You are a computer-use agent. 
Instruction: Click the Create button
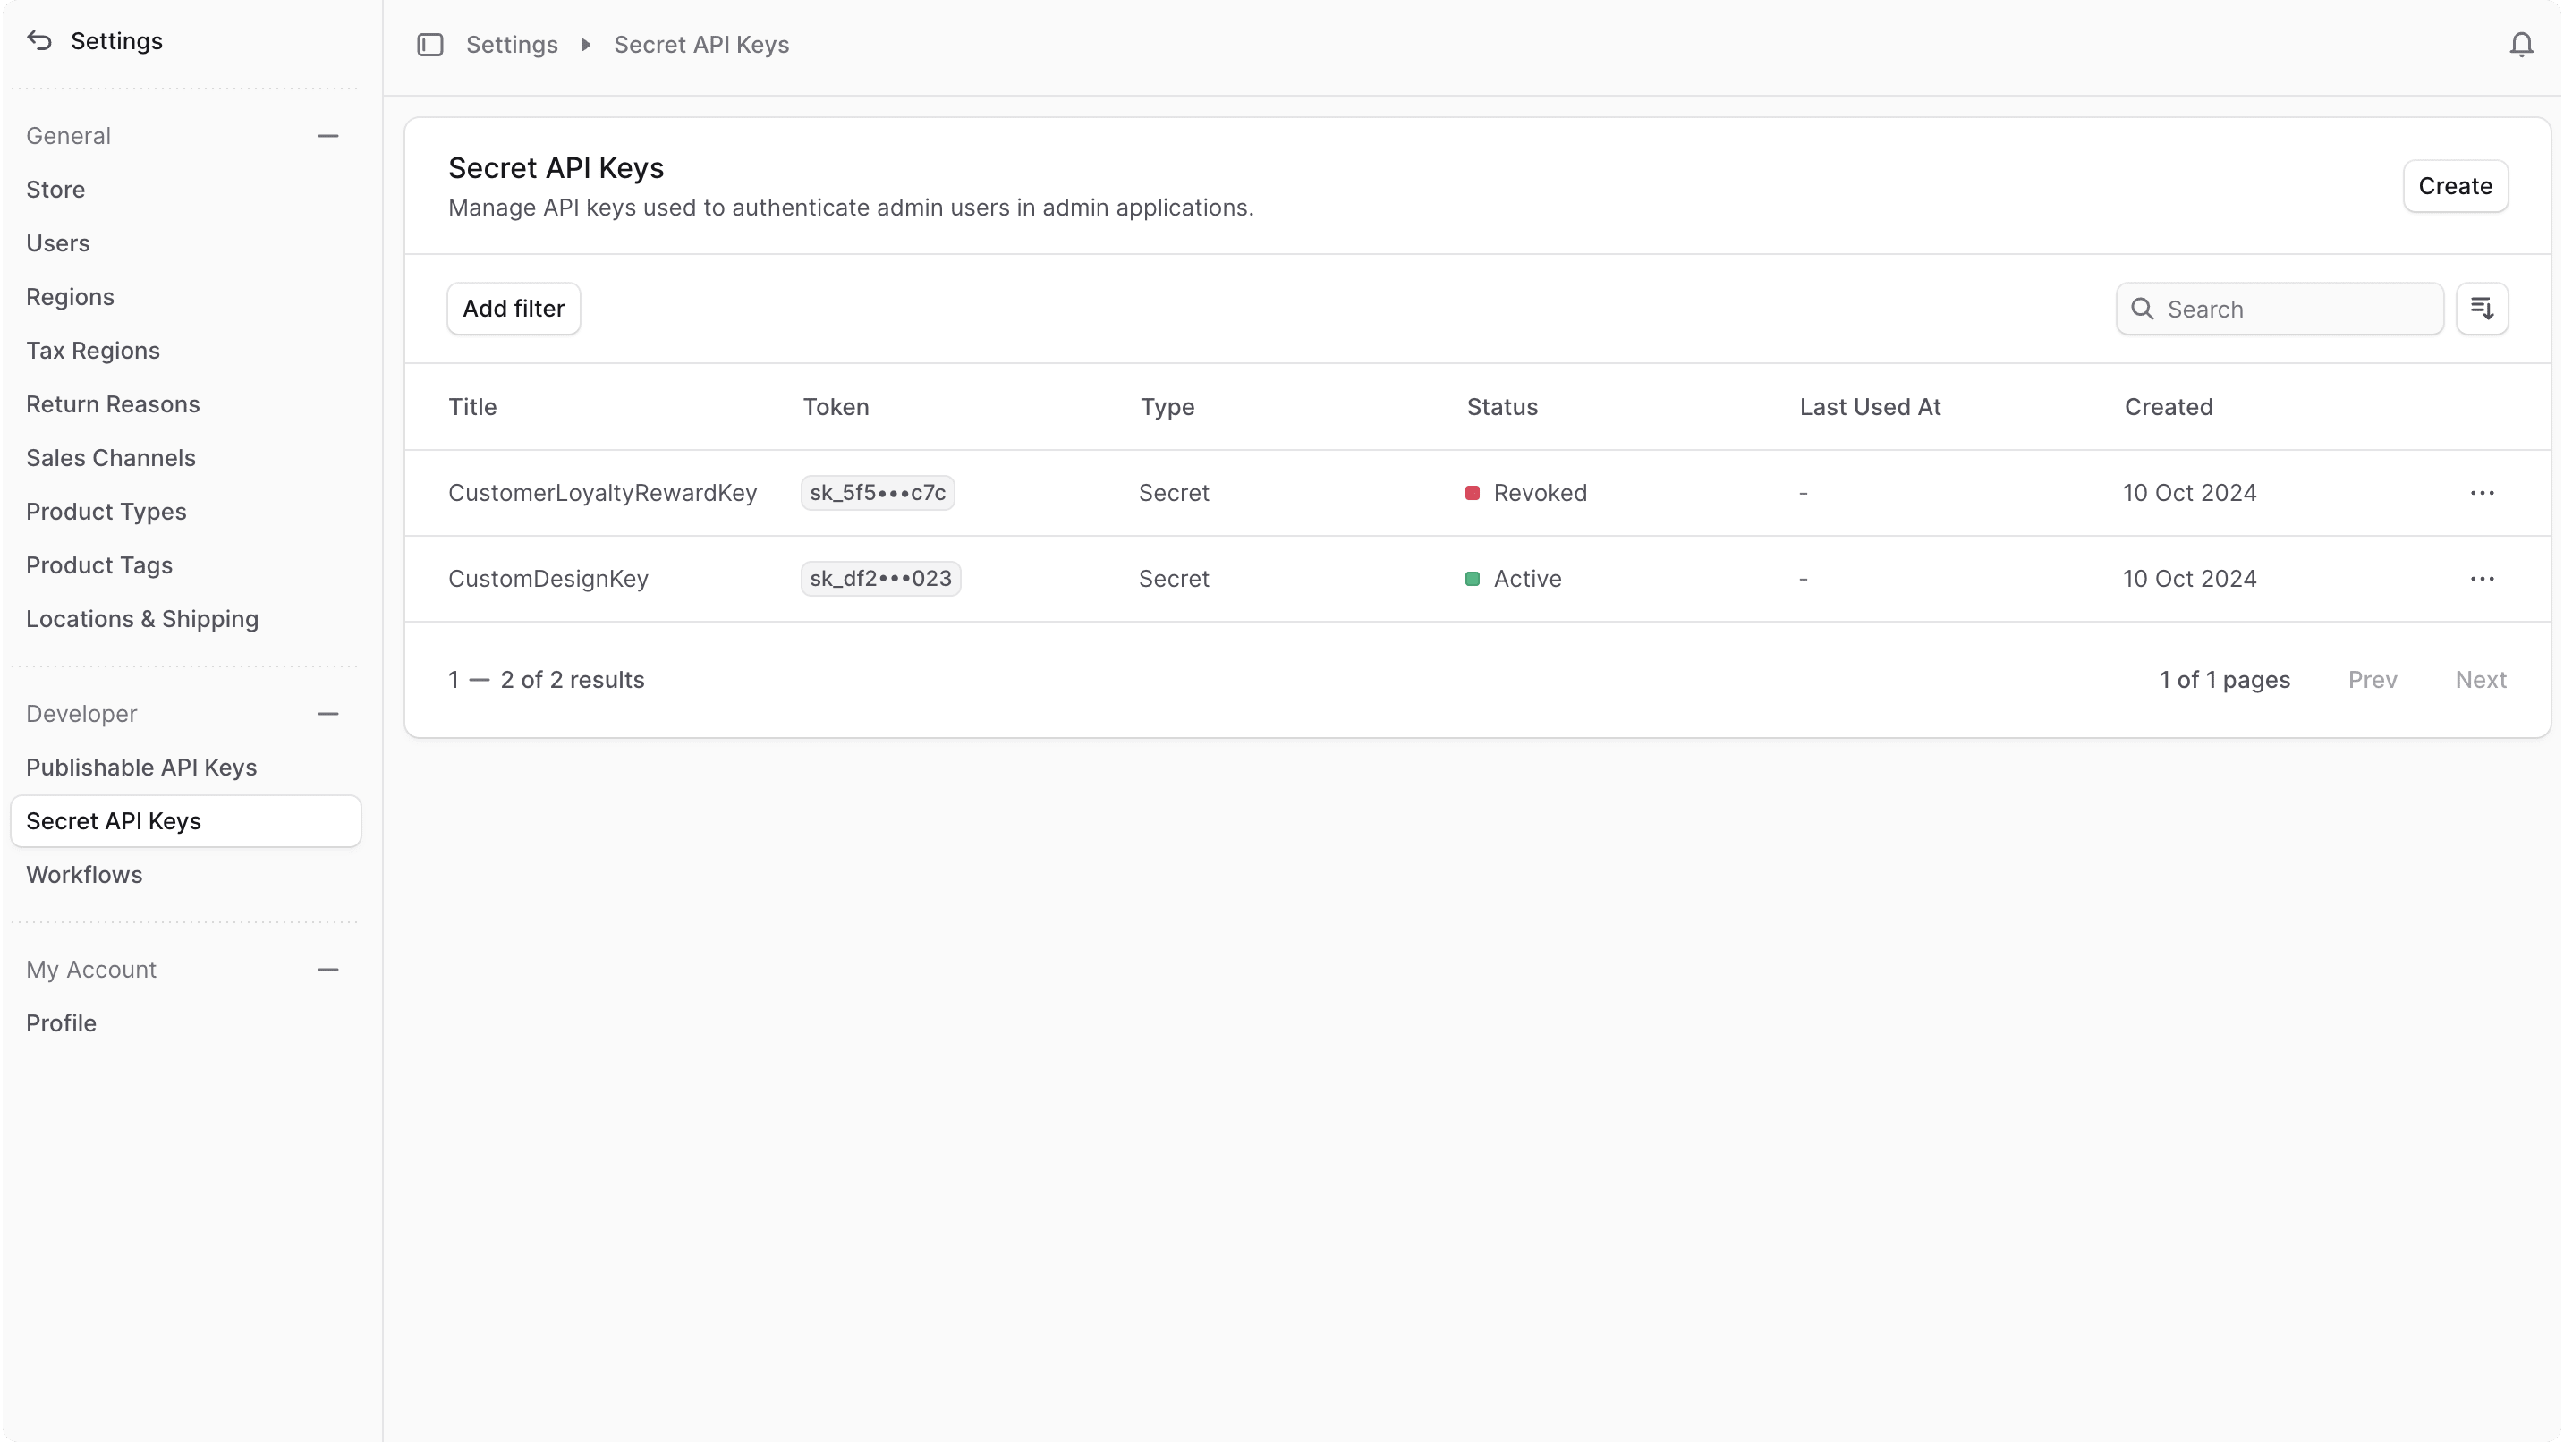tap(2455, 186)
